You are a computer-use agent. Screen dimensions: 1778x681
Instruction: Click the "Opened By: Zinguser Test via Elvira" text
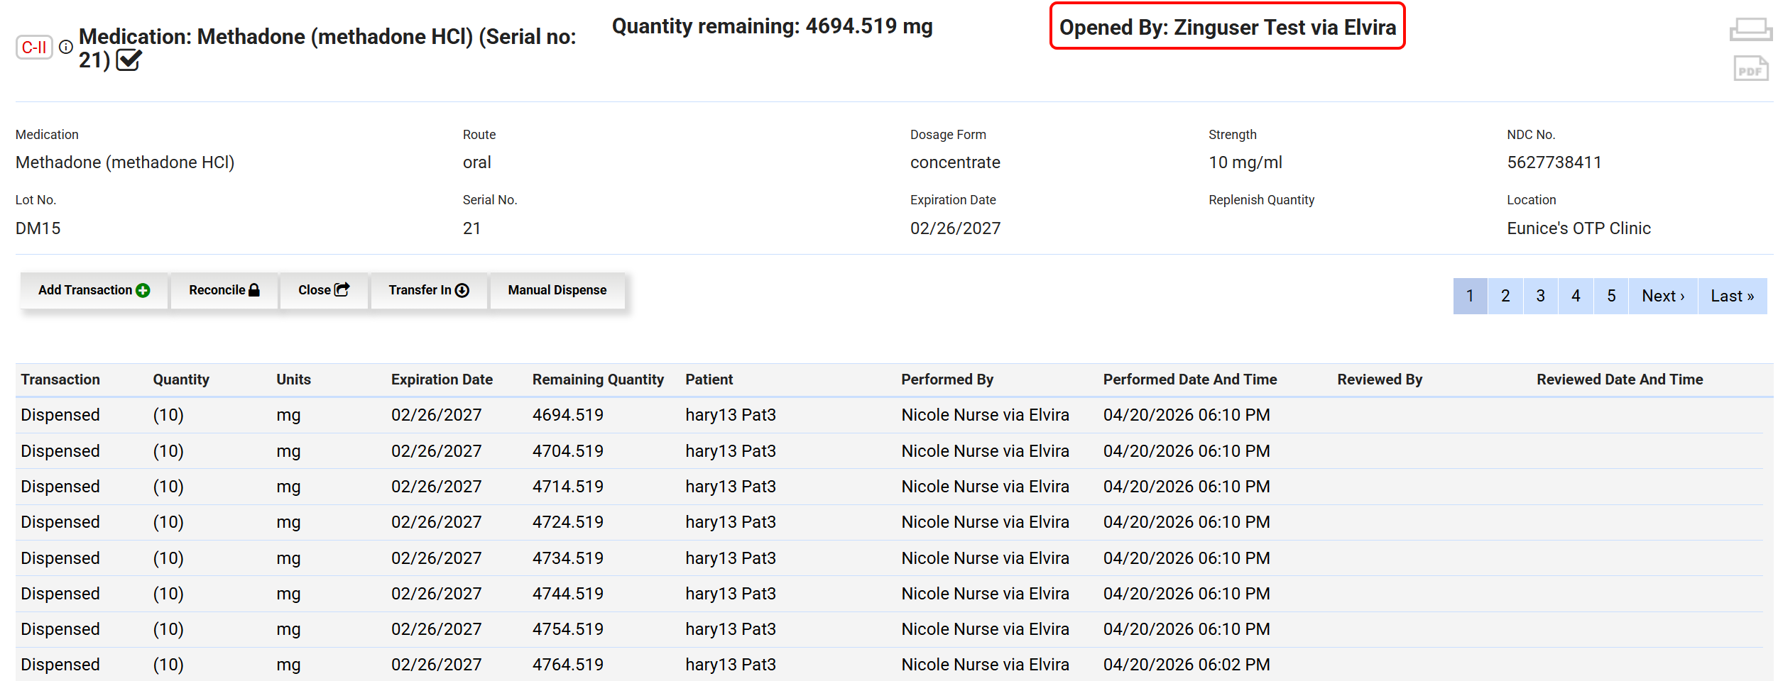point(1228,27)
